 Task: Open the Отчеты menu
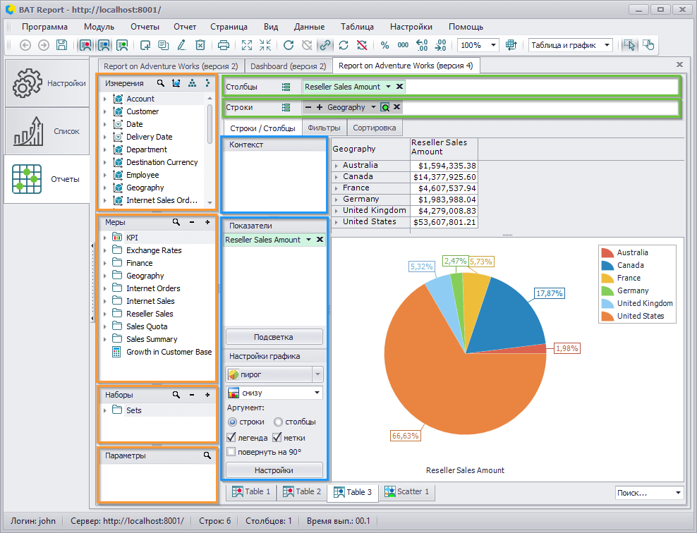coord(145,27)
